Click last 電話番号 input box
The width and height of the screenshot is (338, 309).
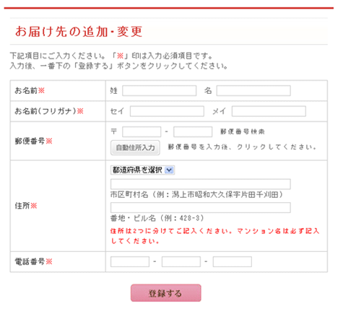233,261
